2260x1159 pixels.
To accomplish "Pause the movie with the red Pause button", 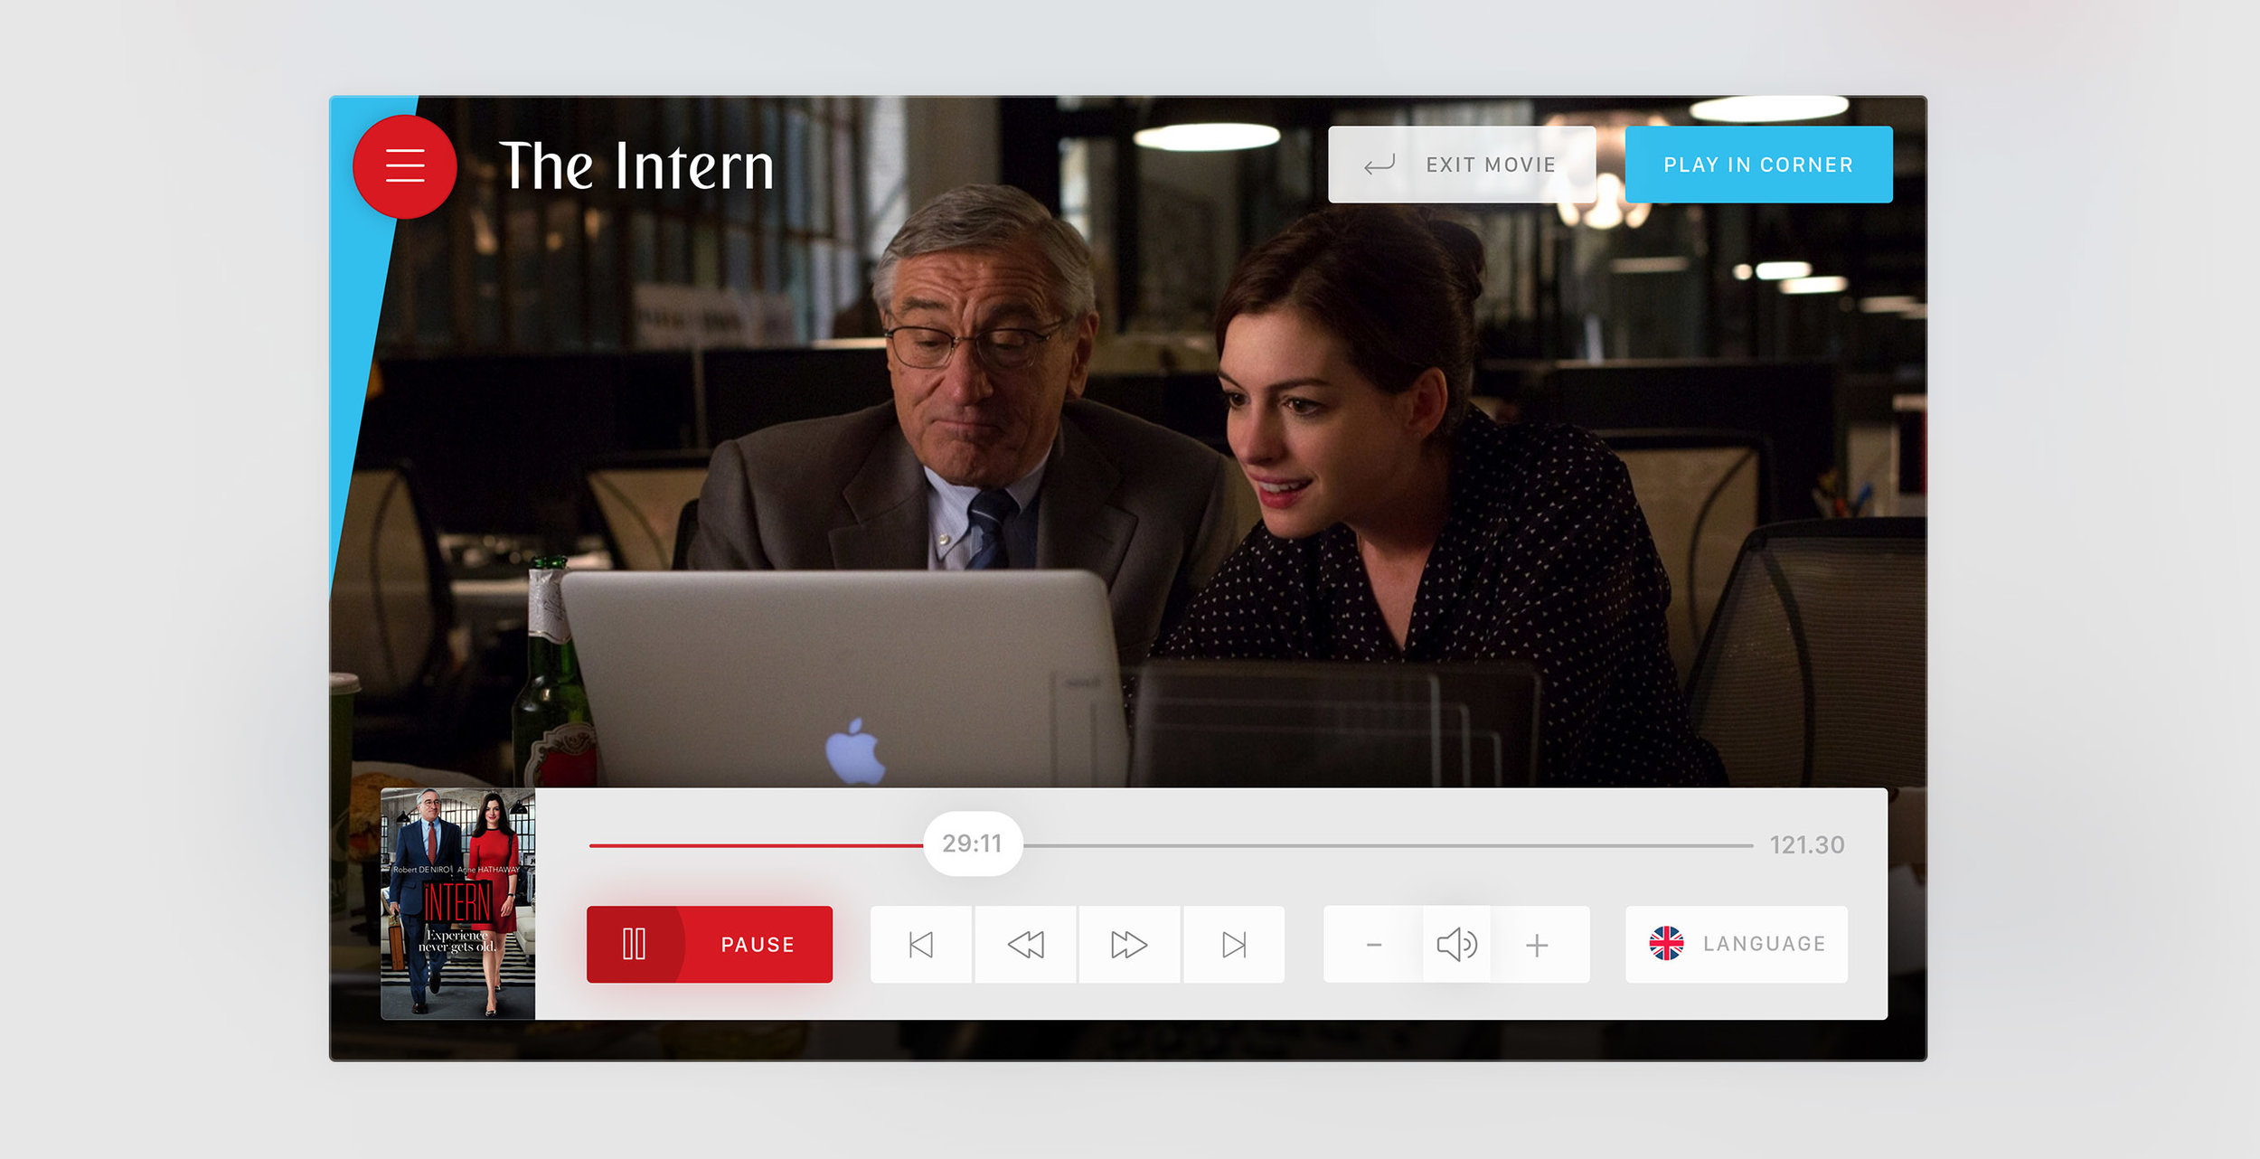I will [710, 945].
